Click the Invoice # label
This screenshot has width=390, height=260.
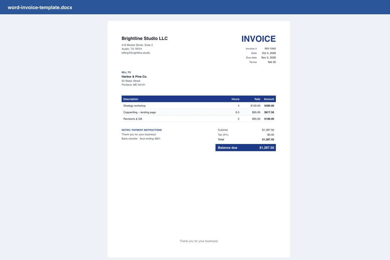pos(251,48)
